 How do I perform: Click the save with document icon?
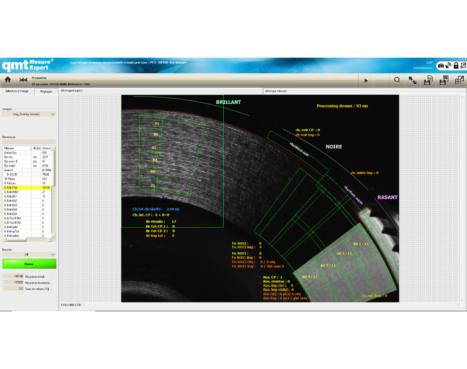pyautogui.click(x=428, y=80)
